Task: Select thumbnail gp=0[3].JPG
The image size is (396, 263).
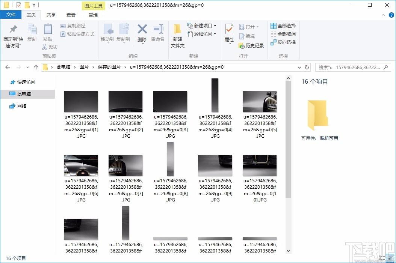Action: coord(170,102)
